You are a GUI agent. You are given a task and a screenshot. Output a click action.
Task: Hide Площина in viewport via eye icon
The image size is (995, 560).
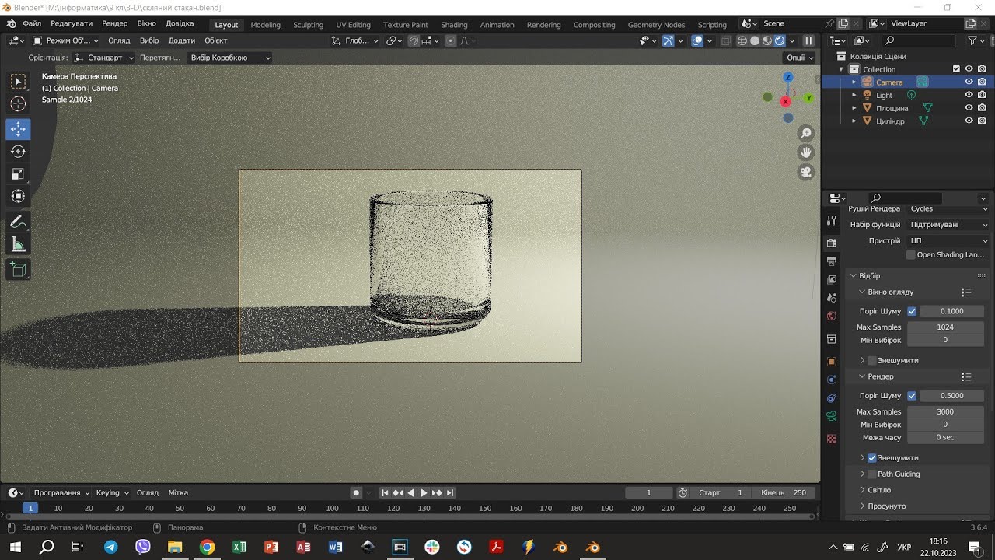coord(969,108)
